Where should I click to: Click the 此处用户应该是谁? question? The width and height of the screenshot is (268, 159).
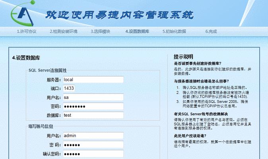click(190, 136)
